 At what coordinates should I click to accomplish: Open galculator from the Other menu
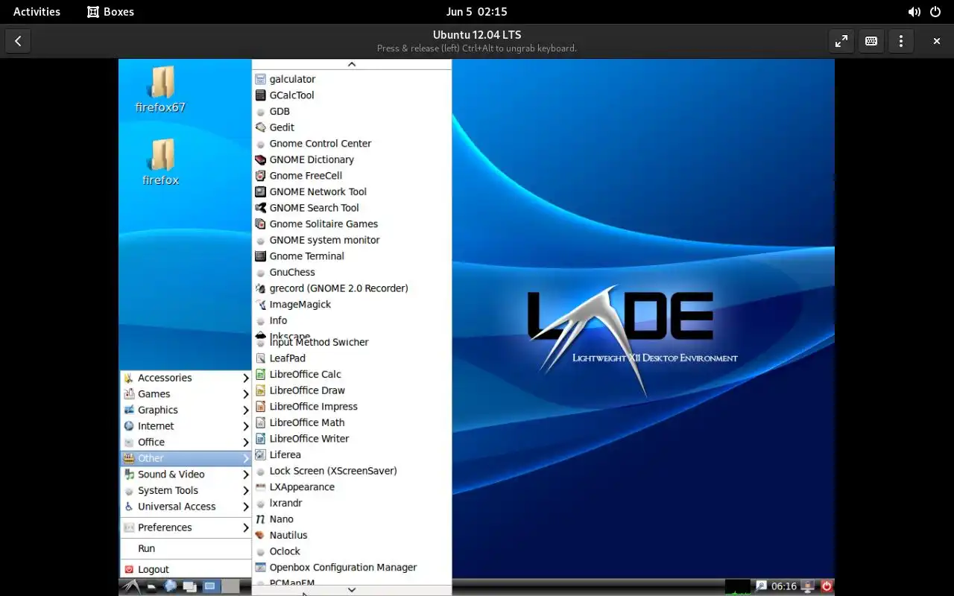pyautogui.click(x=352, y=79)
